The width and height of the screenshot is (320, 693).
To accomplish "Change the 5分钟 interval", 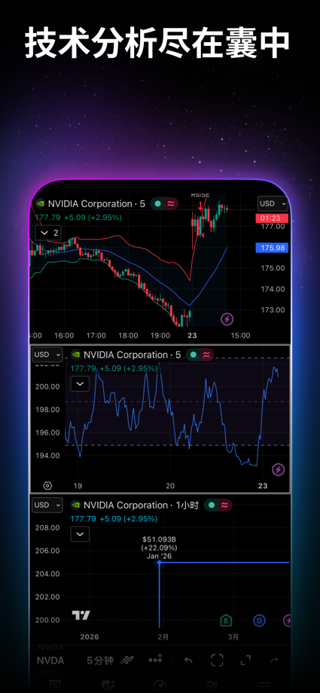I will [100, 661].
